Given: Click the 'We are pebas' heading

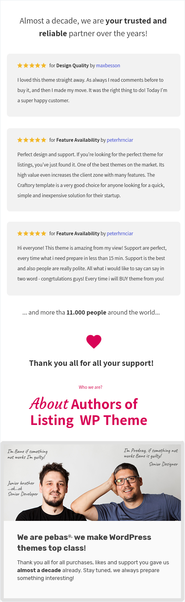Looking at the screenshot, I should tap(84, 543).
